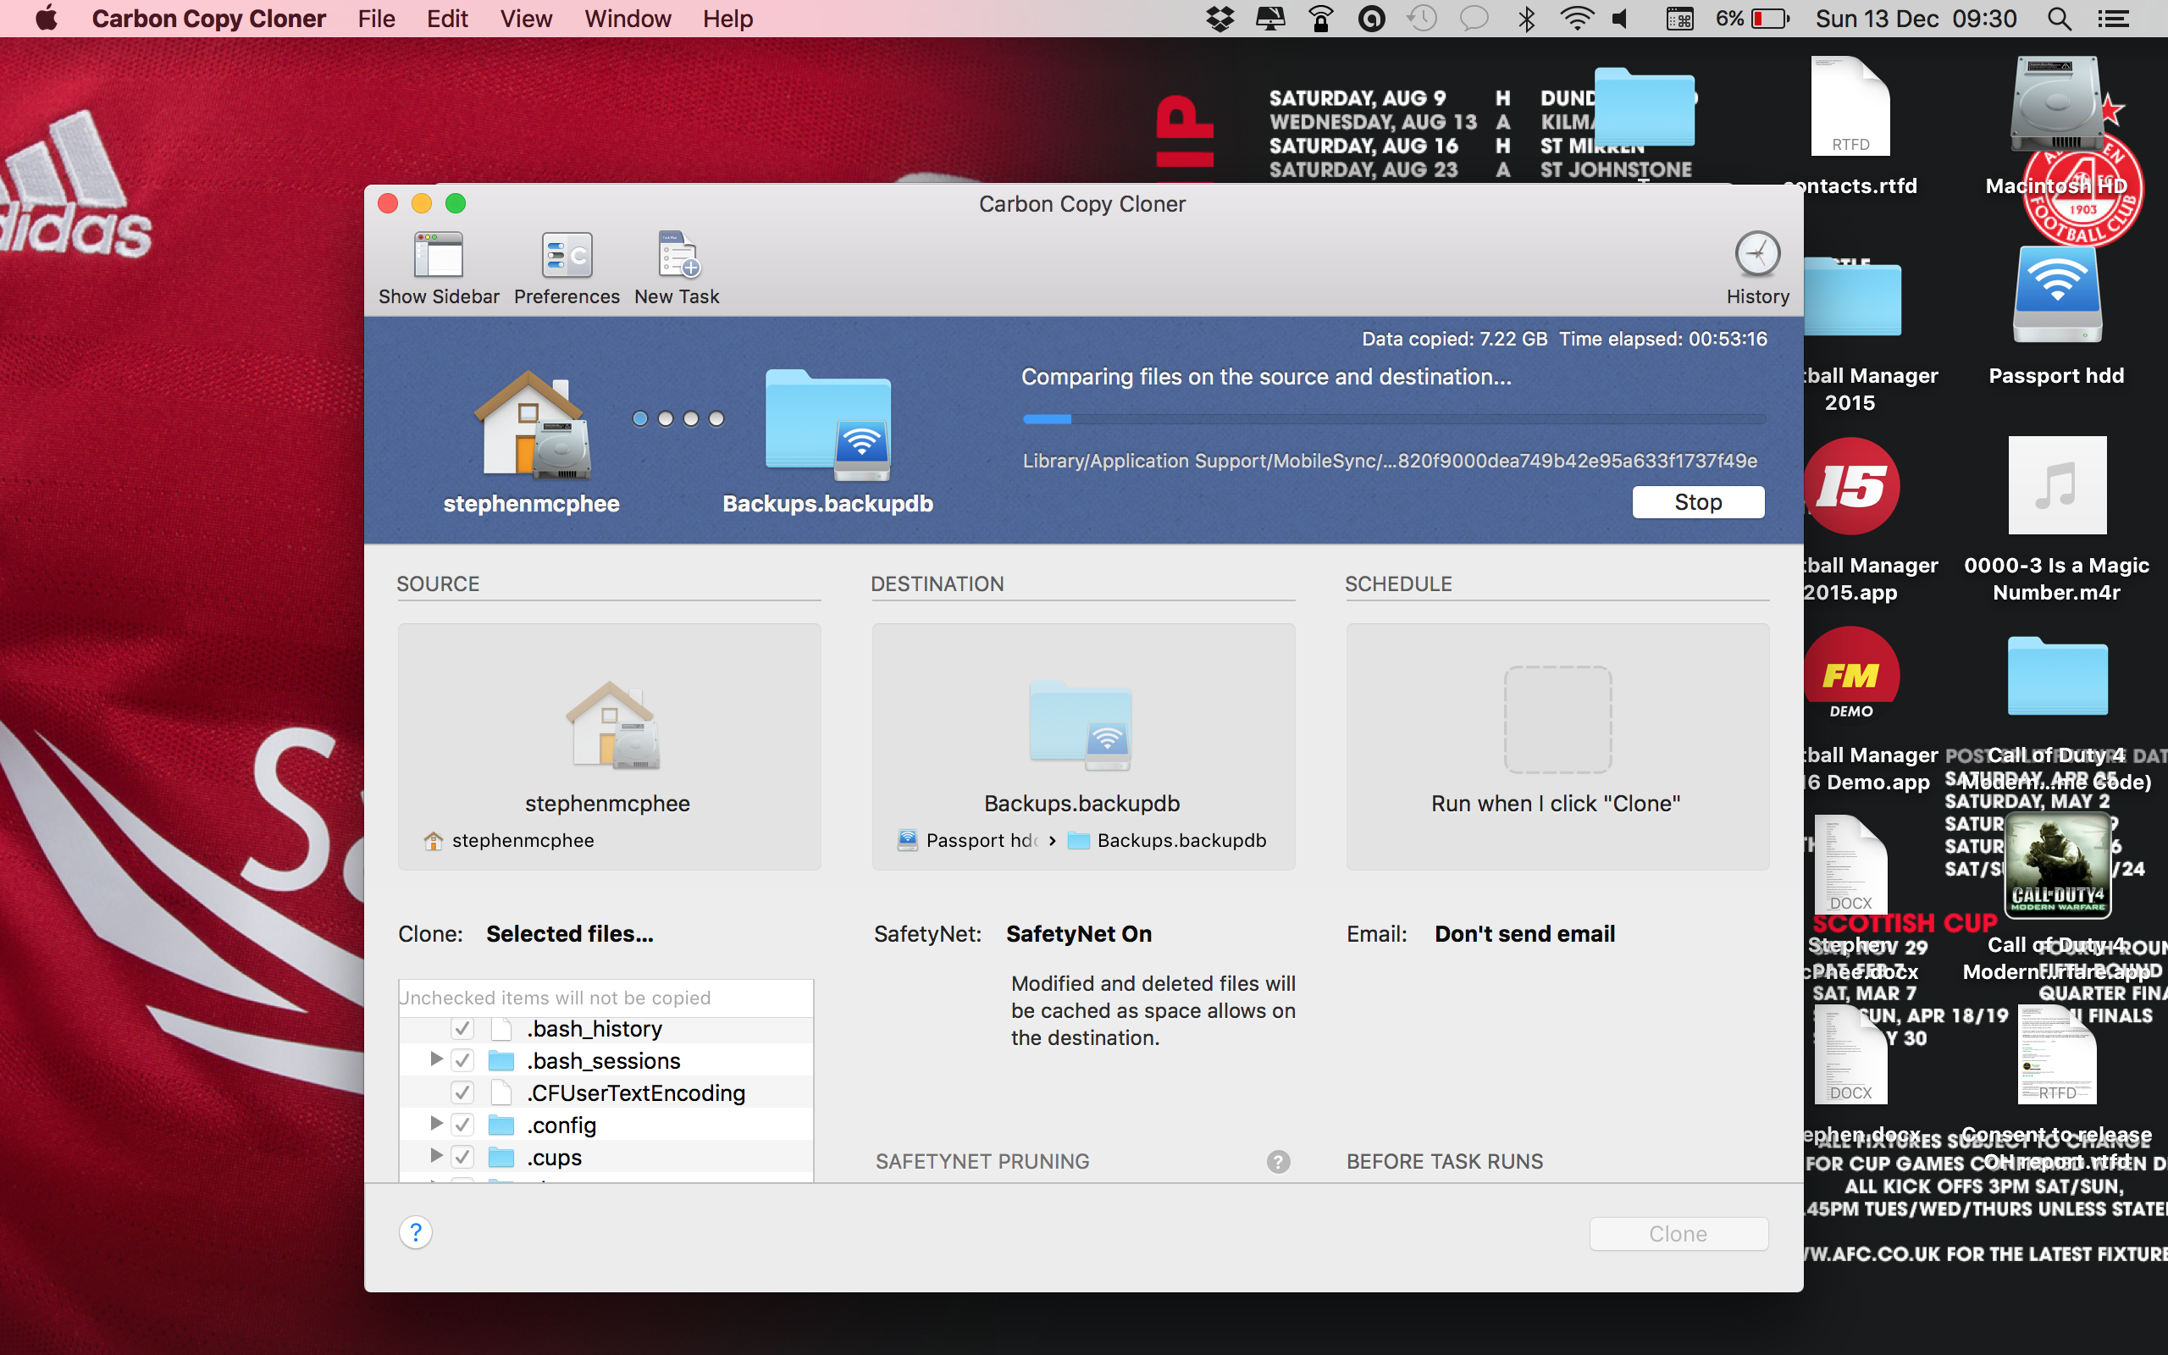Viewport: 2168px width, 1355px height.
Task: Select Football Manager 2016 Demo.app icon
Action: (x=1851, y=675)
